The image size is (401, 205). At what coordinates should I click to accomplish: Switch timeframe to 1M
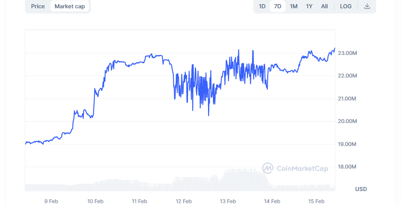pos(294,6)
